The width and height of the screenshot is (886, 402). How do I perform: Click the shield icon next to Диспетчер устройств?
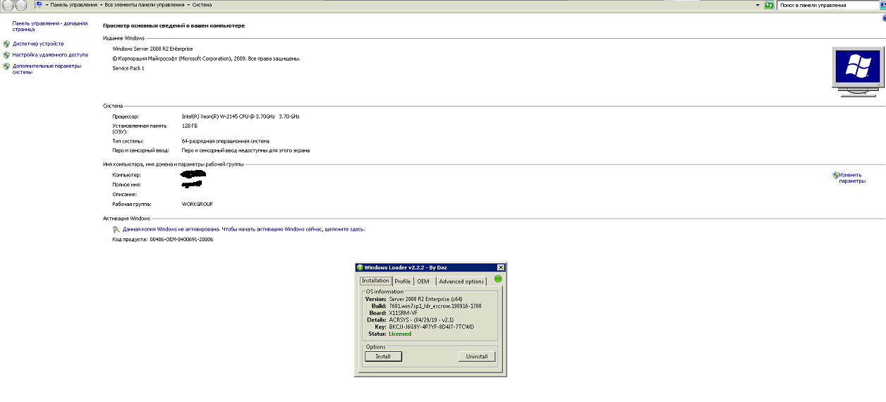point(6,44)
